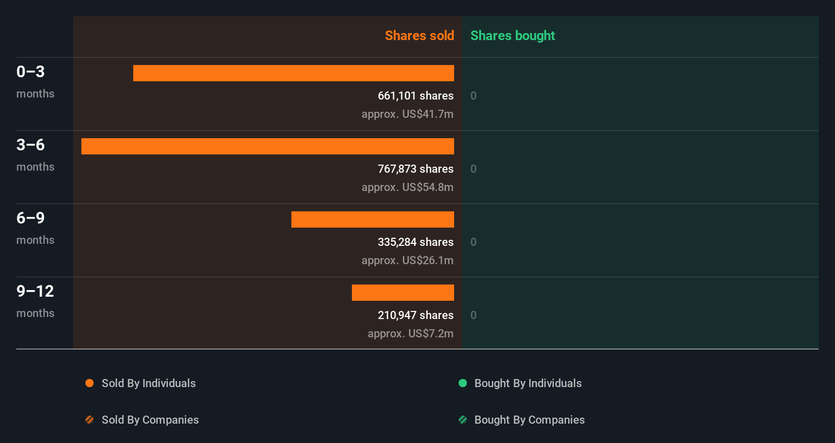Click the striped Sold By Companies legend icon
This screenshot has height=443, width=835.
point(90,420)
